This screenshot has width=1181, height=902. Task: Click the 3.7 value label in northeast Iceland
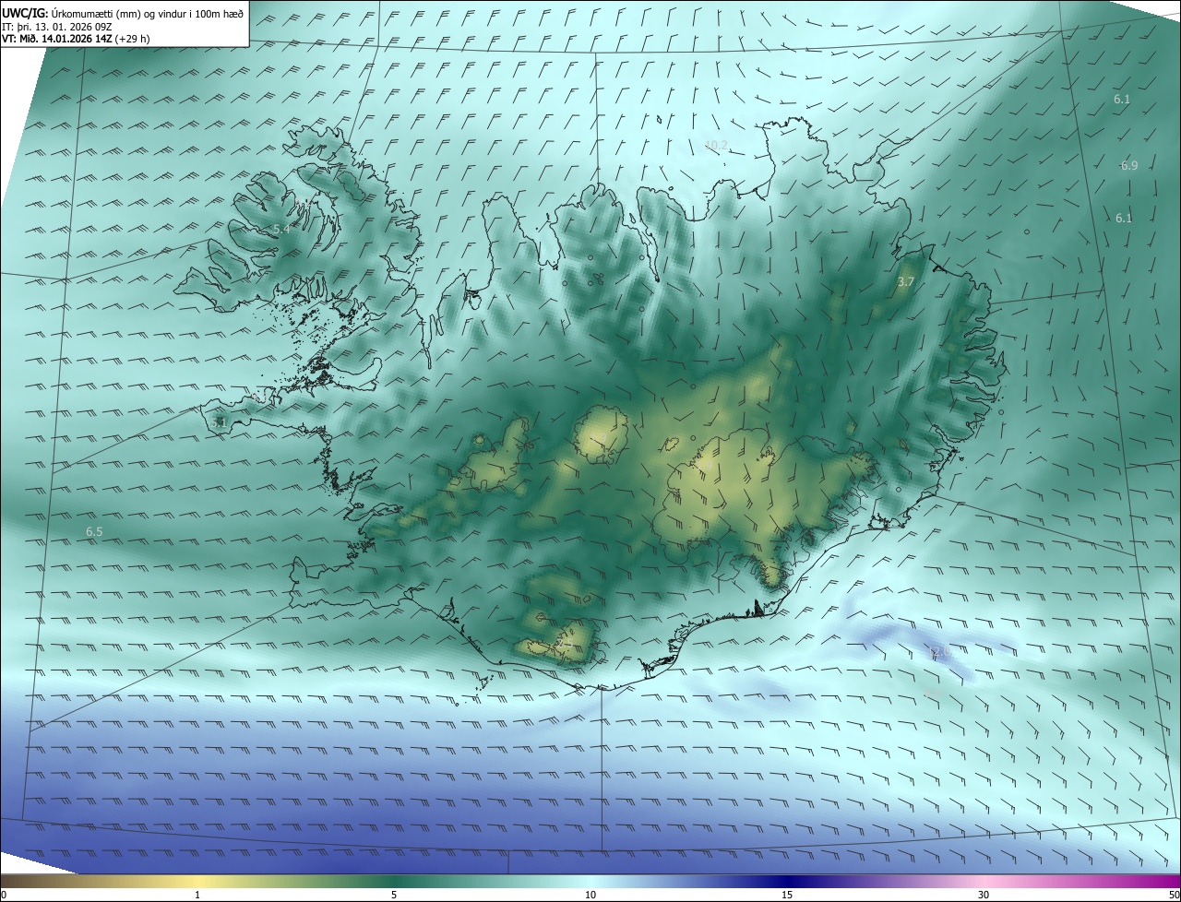906,281
